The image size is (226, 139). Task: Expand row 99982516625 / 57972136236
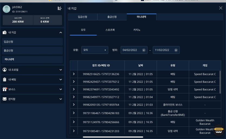74,74
